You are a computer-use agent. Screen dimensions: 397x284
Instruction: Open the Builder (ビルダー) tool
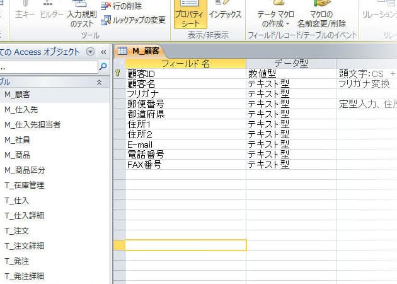coord(52,10)
